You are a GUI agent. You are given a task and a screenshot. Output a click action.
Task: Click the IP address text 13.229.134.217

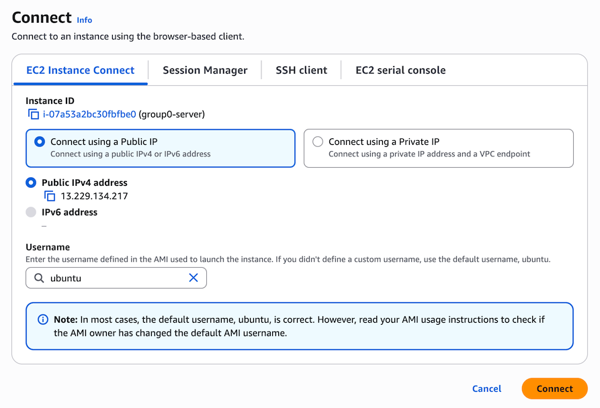coord(94,197)
